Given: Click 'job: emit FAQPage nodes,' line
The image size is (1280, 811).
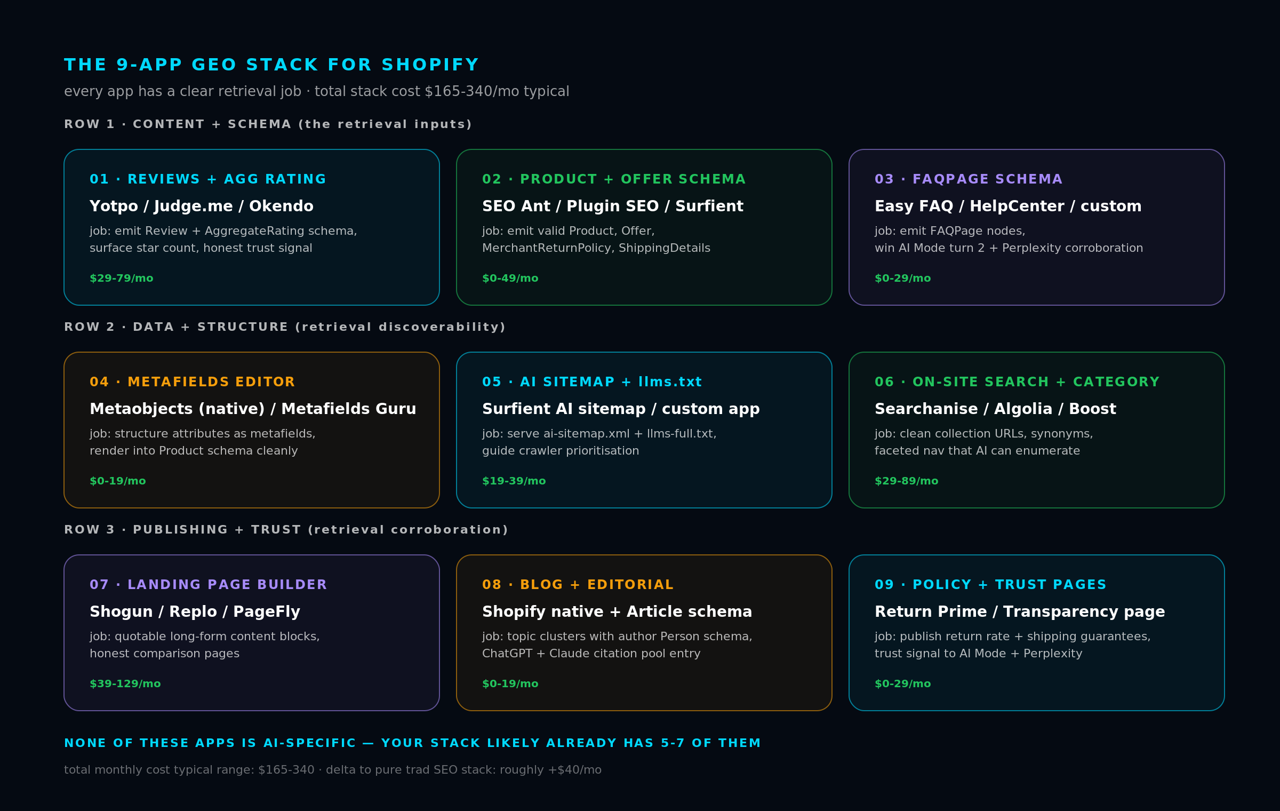Looking at the screenshot, I should pos(950,231).
